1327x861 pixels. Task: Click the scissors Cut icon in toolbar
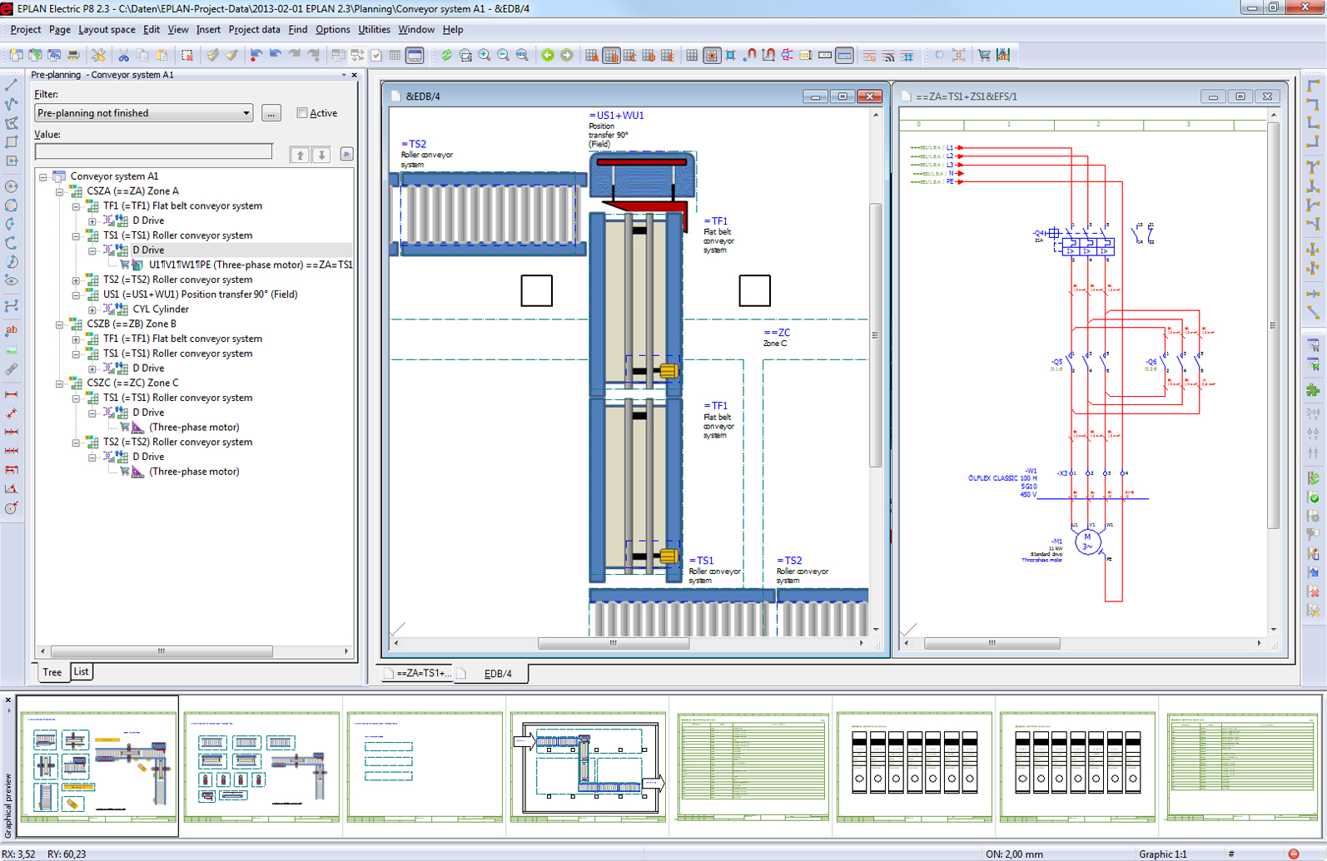123,56
